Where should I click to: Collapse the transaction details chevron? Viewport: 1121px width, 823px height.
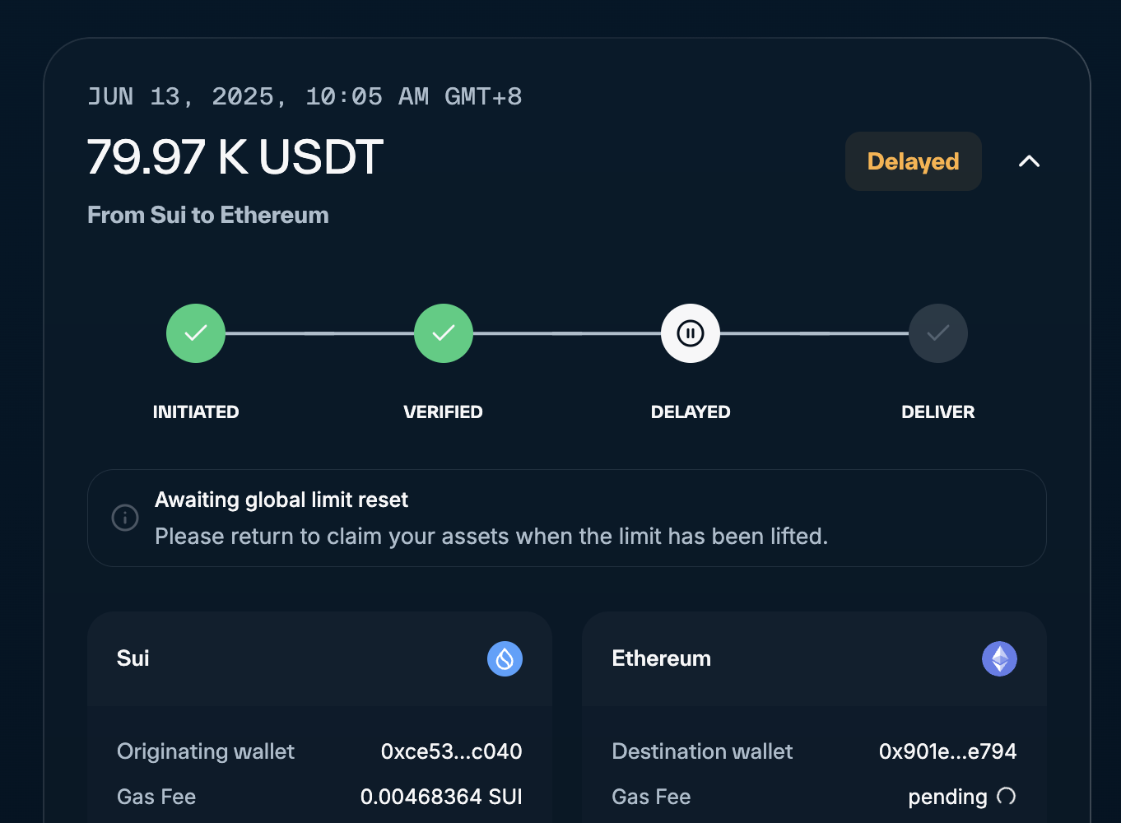[1029, 161]
